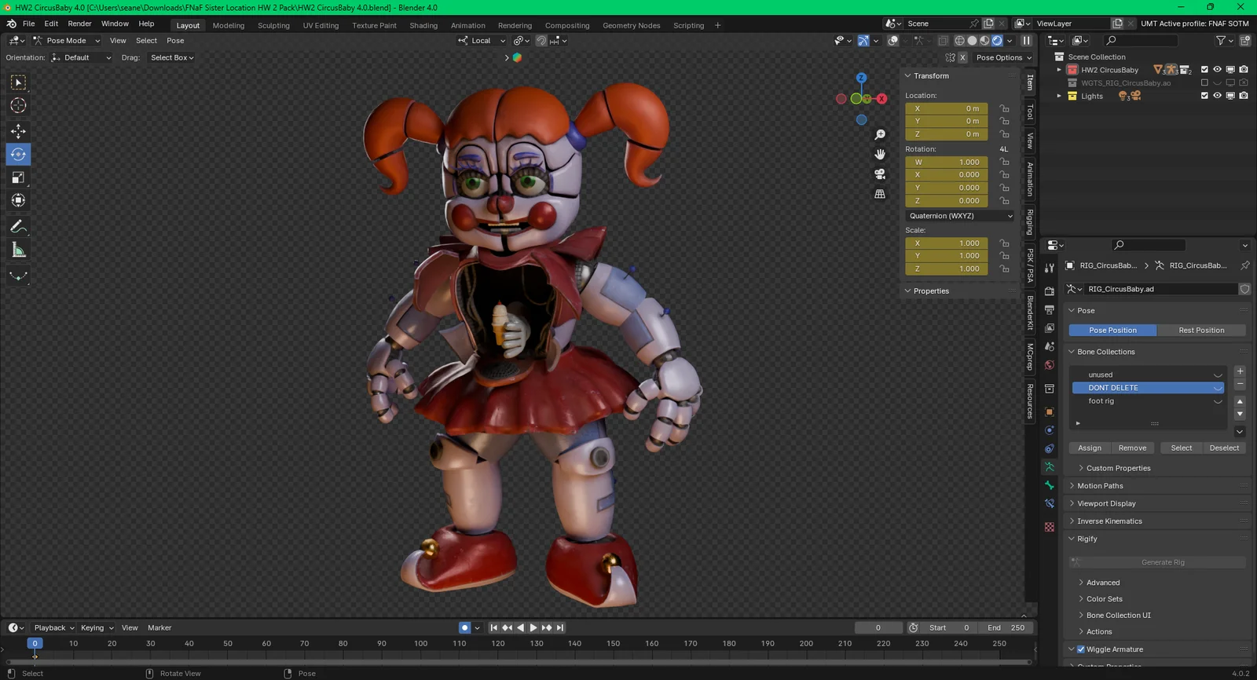This screenshot has height=680, width=1257.
Task: Open the Pose Options dropdown
Action: 1003,57
